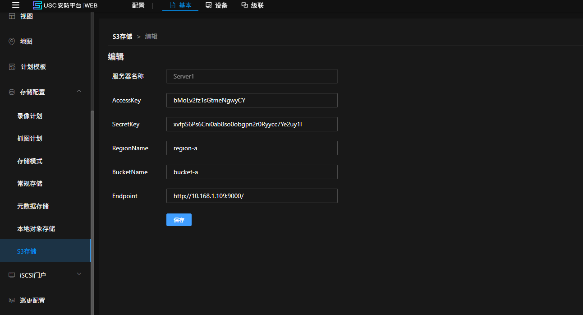Select the 计划模板 sidebar item
583x315 pixels.
point(33,67)
